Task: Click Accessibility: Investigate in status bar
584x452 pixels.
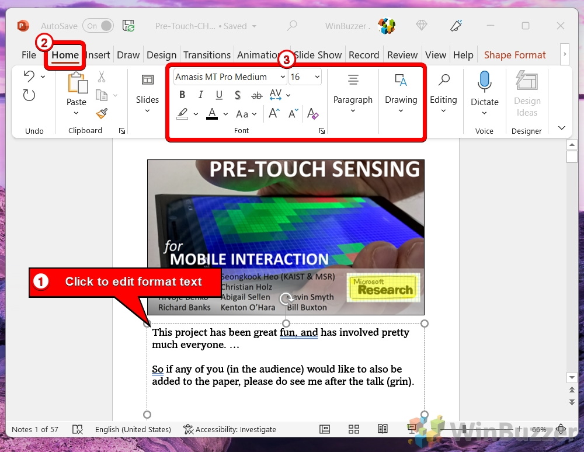Action: click(230, 429)
